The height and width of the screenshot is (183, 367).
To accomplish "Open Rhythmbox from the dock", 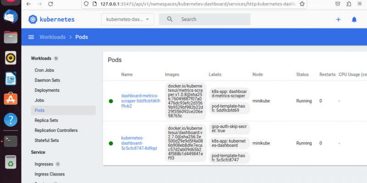I will tap(11, 58).
